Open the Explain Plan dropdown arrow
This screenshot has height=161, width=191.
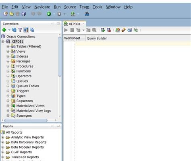[83, 30]
